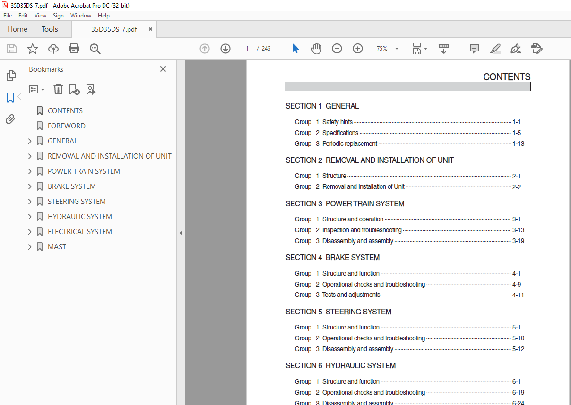Switch to the Tools tab
The image size is (571, 405).
point(50,29)
